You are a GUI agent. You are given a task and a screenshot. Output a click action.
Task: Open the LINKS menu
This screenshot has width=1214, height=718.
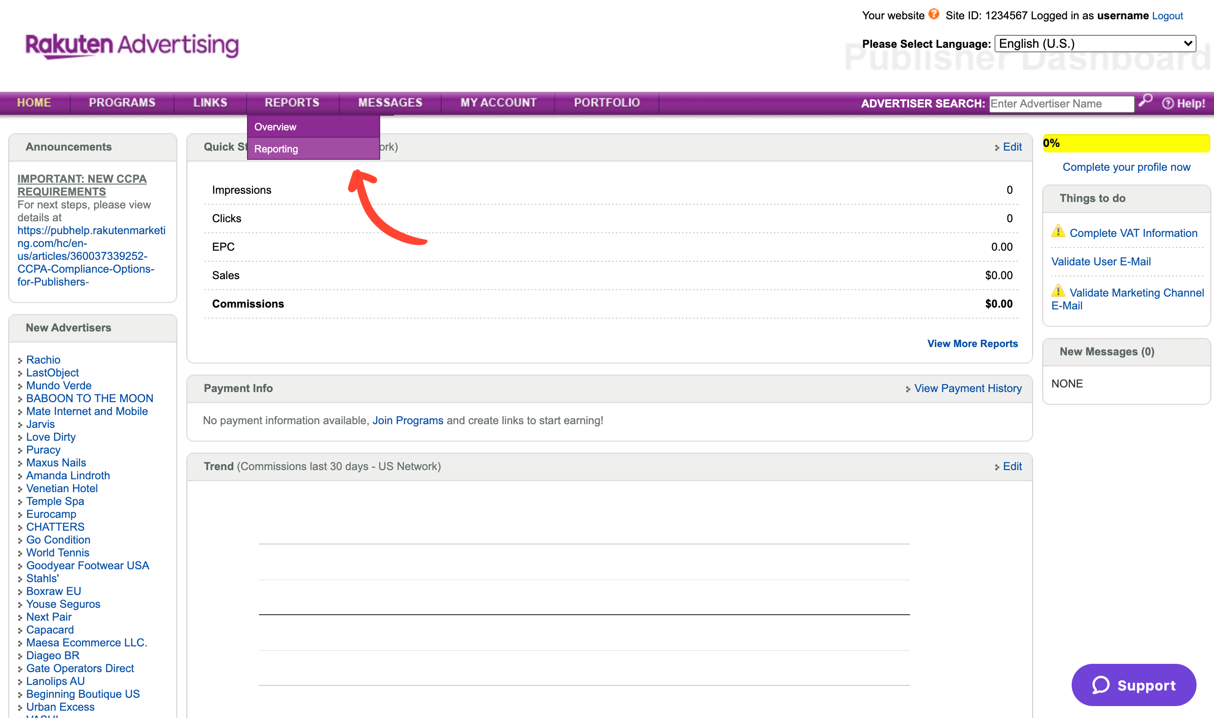[210, 102]
